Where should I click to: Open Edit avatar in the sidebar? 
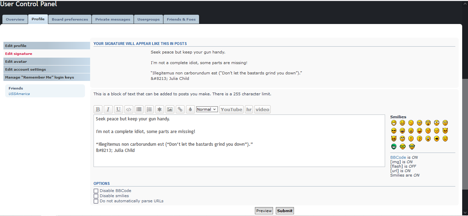point(47,61)
